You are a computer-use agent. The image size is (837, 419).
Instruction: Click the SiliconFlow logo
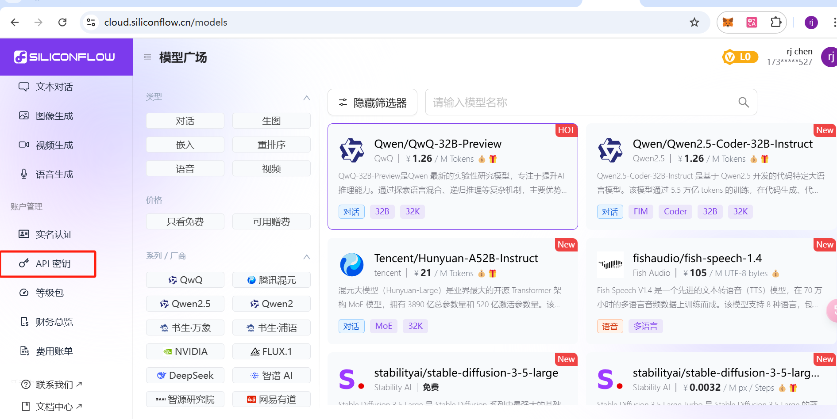(65, 57)
